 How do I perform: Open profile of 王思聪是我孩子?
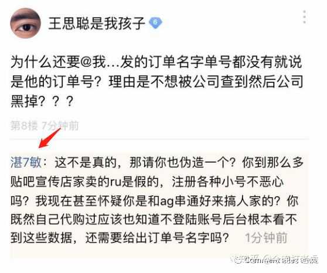97,23
